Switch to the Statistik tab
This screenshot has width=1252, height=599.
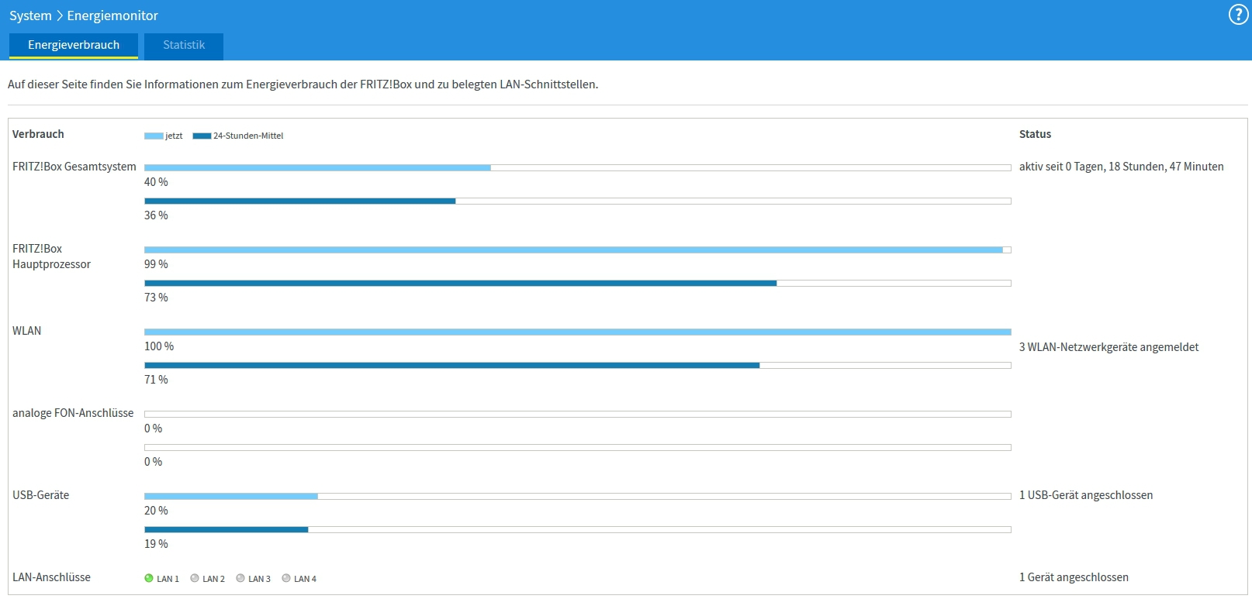point(184,45)
